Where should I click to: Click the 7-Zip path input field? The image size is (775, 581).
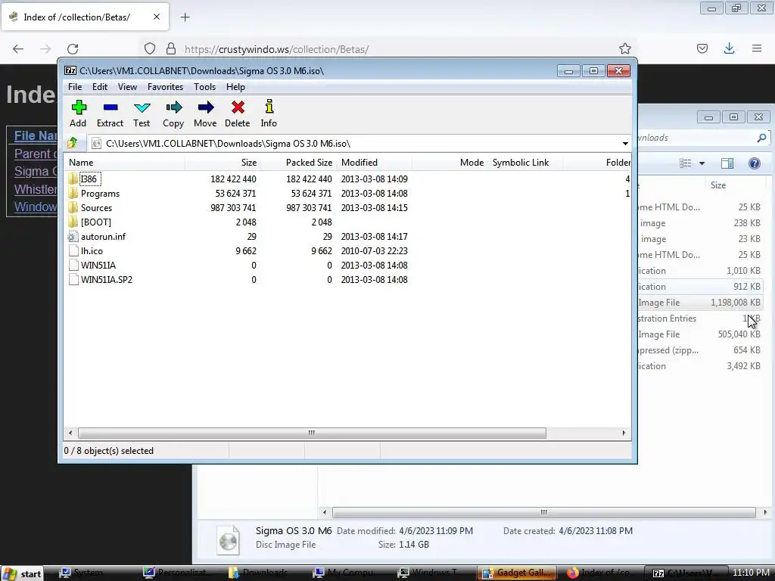[354, 143]
